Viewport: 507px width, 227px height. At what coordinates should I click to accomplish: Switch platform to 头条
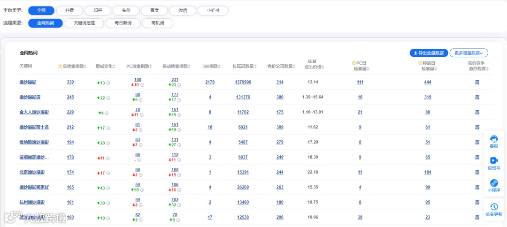click(126, 11)
